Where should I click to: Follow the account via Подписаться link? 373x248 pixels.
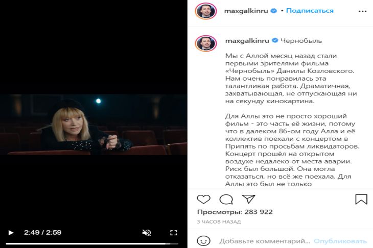pyautogui.click(x=310, y=11)
